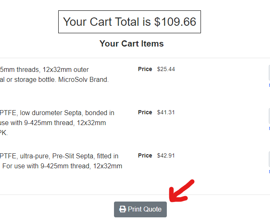This screenshot has height=219, width=270.
Task: Click the cart total $109.66 box
Action: pos(129,22)
